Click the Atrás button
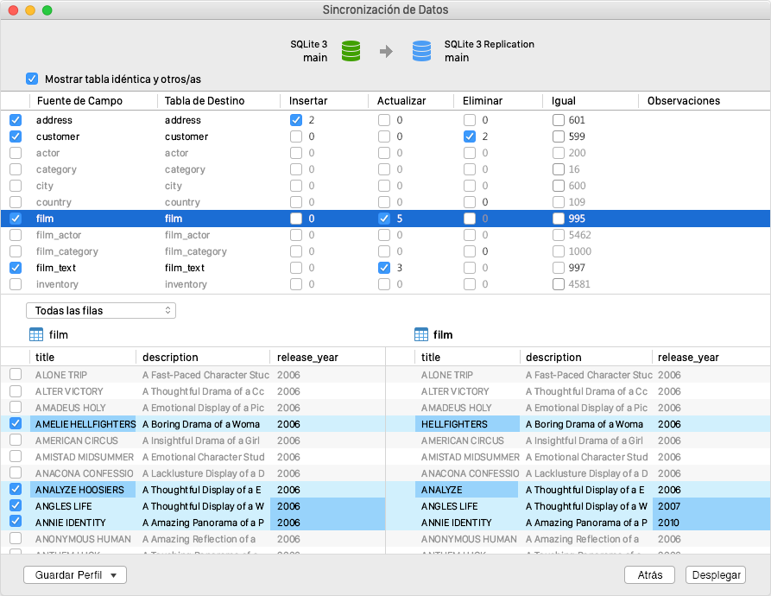Screen dimensions: 771x596 coord(649,574)
